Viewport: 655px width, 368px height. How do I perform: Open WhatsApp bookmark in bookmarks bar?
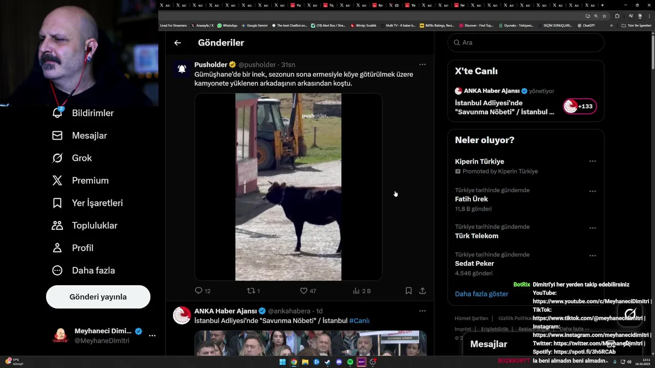point(227,25)
